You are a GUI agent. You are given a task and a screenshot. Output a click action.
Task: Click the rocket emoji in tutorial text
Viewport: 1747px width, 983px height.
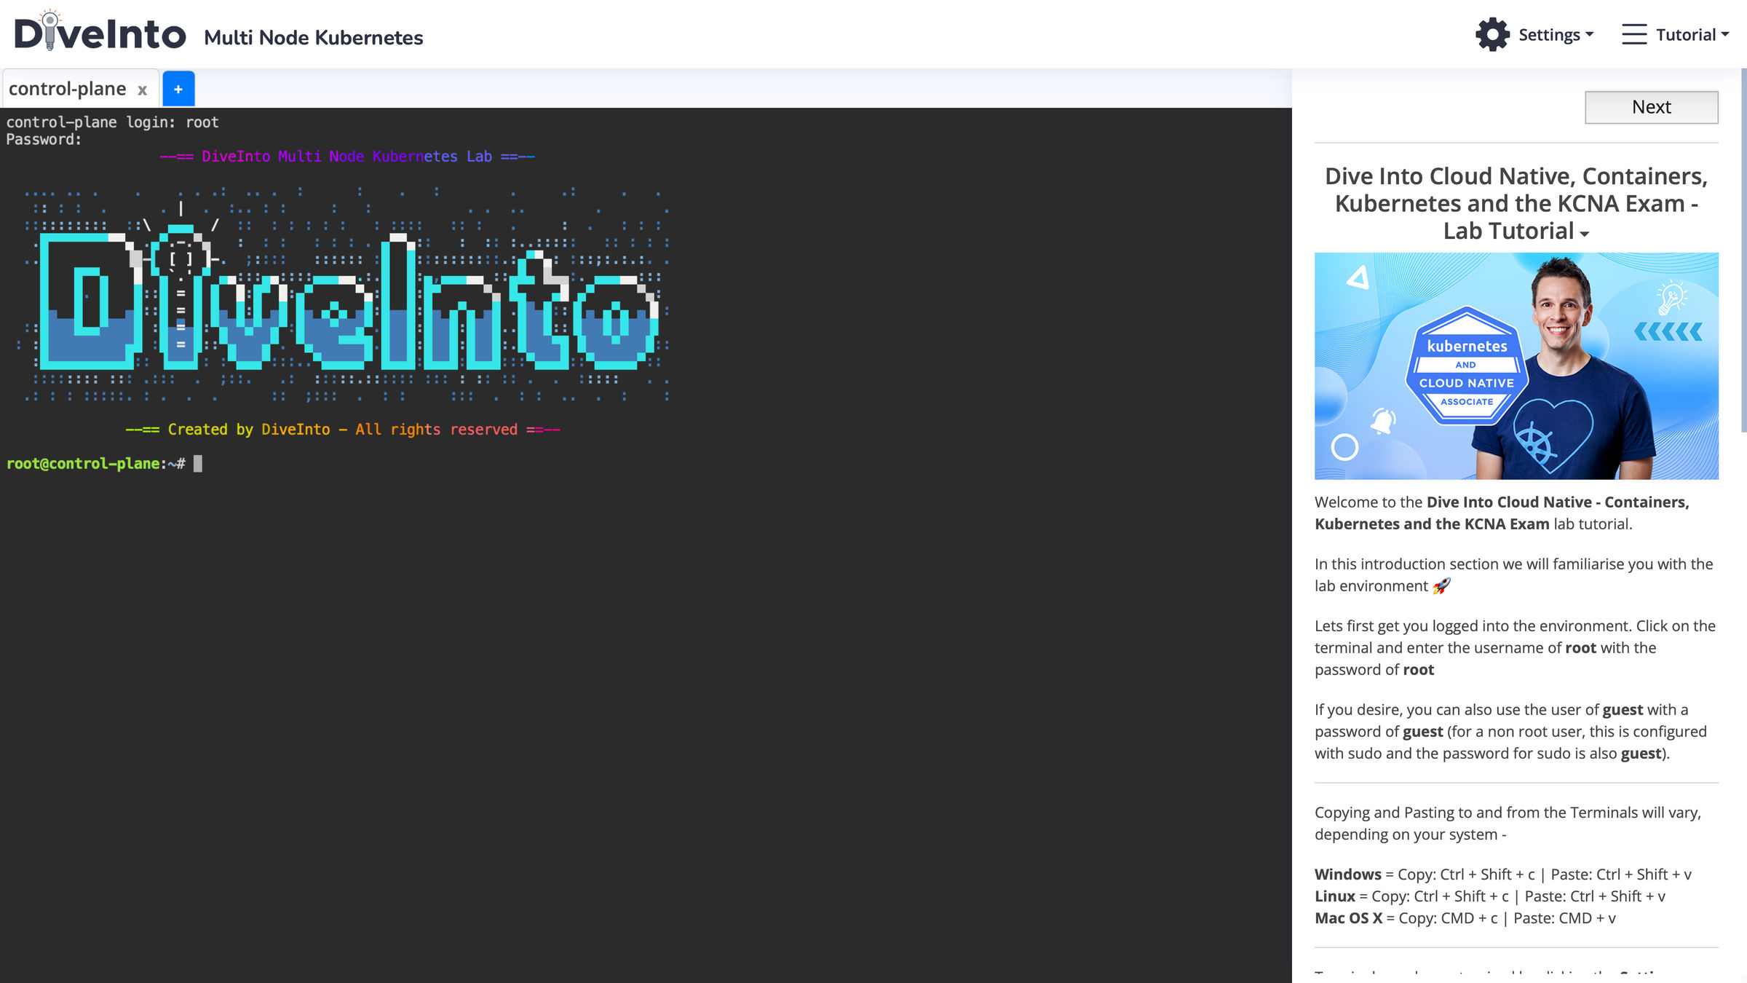(x=1441, y=586)
